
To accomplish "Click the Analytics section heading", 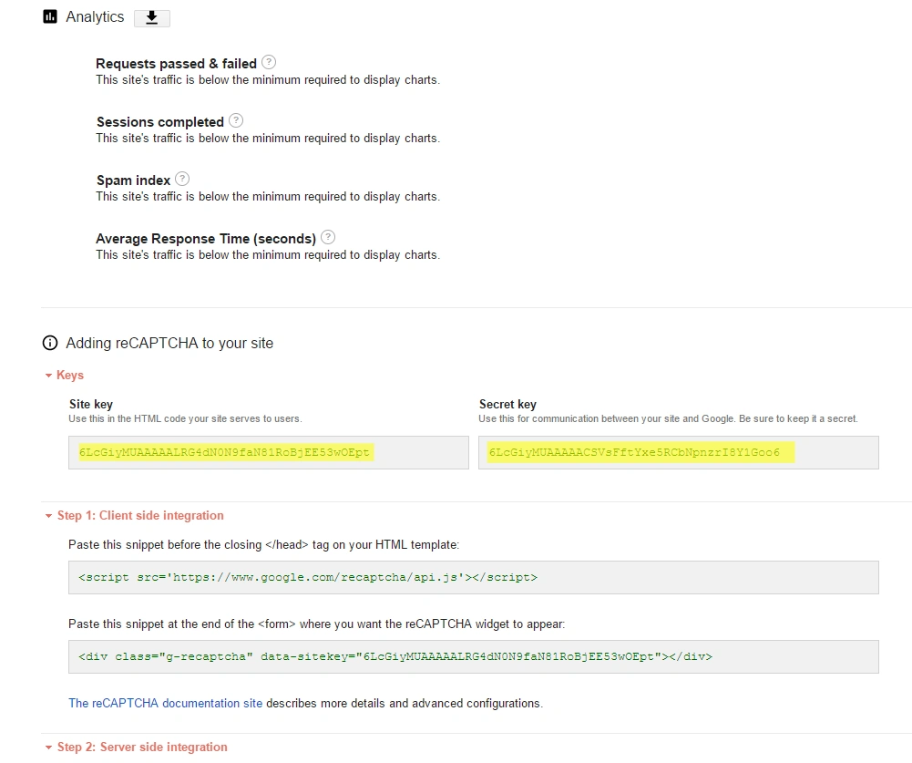I will [x=95, y=17].
